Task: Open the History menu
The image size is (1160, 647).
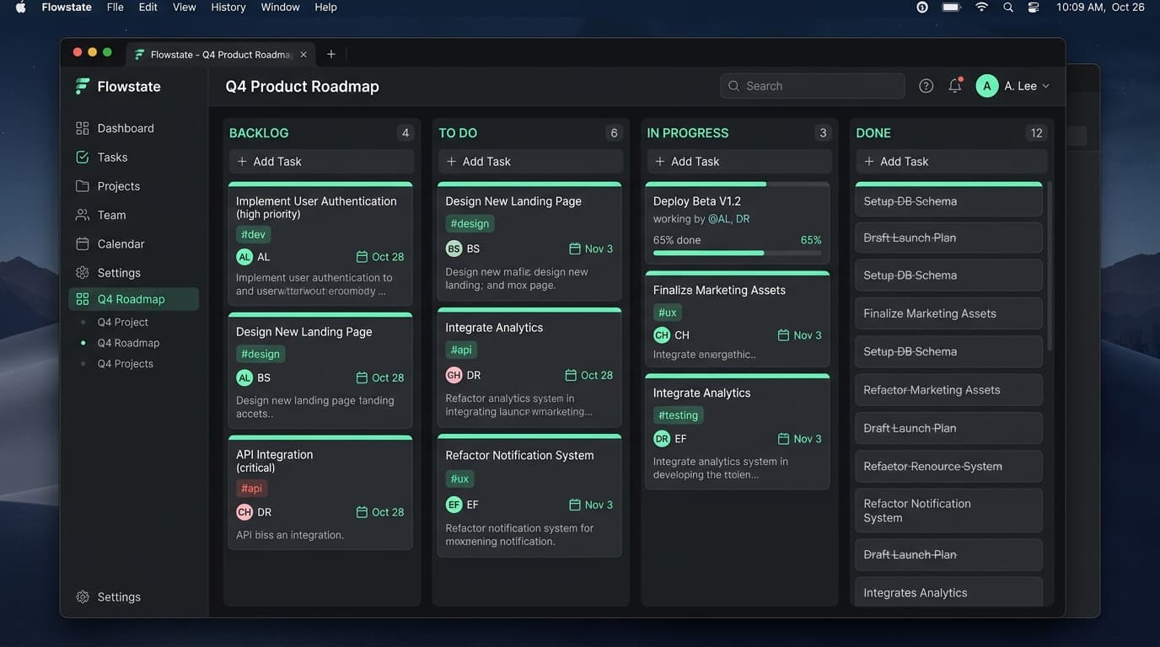Action: pyautogui.click(x=228, y=8)
